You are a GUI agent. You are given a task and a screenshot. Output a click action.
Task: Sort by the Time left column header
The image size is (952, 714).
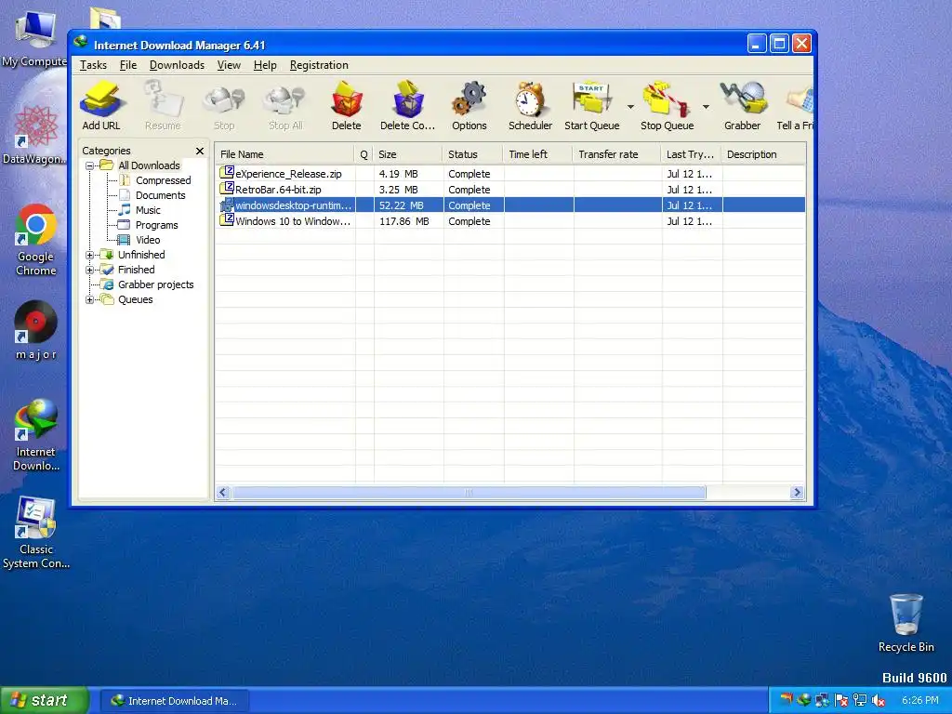pos(538,154)
